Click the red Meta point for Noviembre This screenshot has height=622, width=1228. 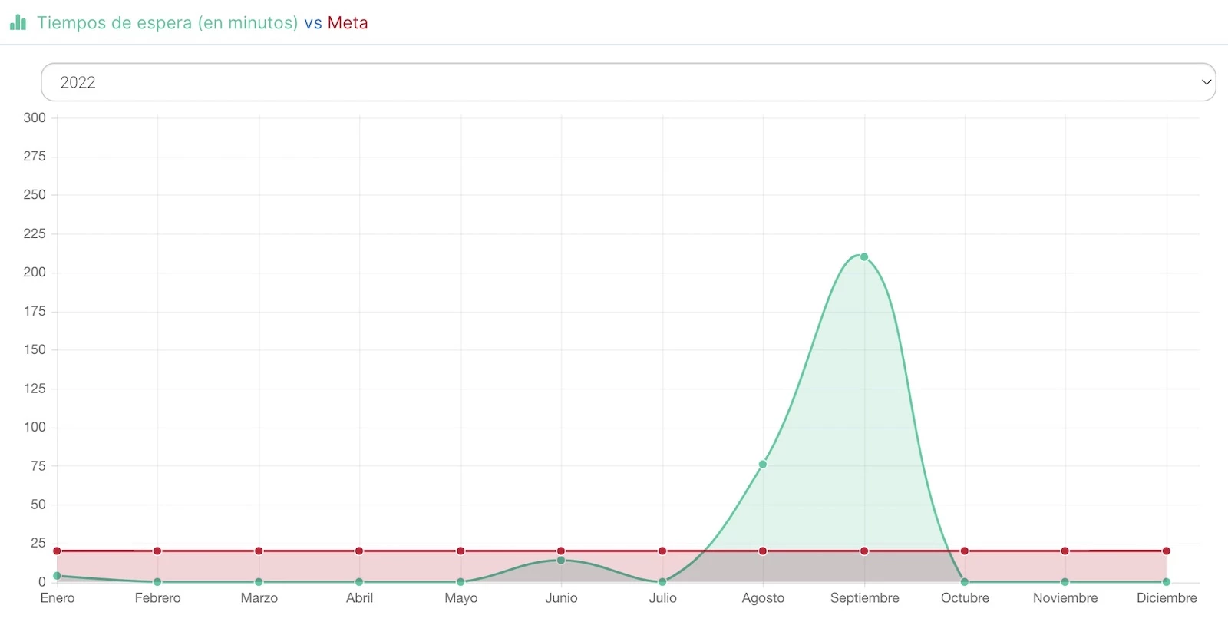coord(1065,551)
